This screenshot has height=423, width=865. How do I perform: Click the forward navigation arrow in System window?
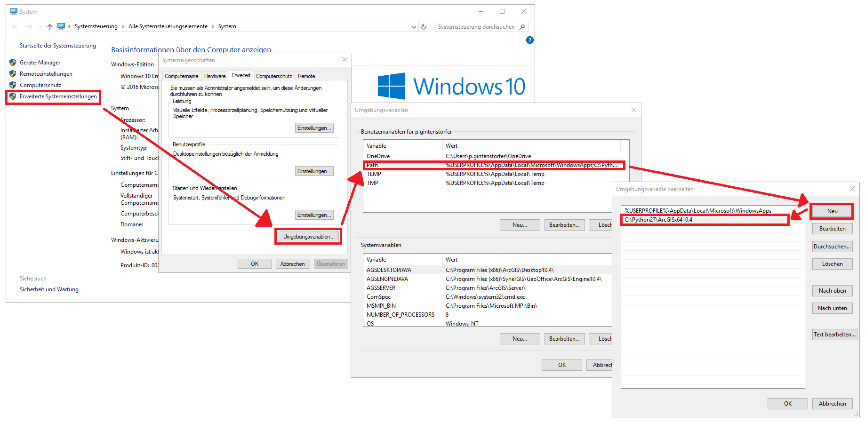click(29, 27)
